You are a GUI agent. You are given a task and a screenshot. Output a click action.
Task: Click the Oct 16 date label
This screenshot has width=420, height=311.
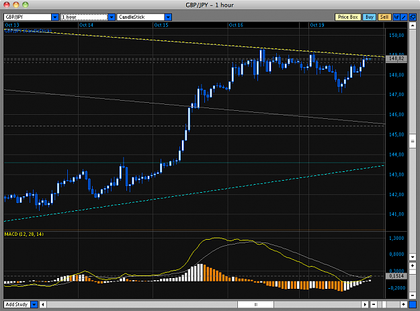236,25
